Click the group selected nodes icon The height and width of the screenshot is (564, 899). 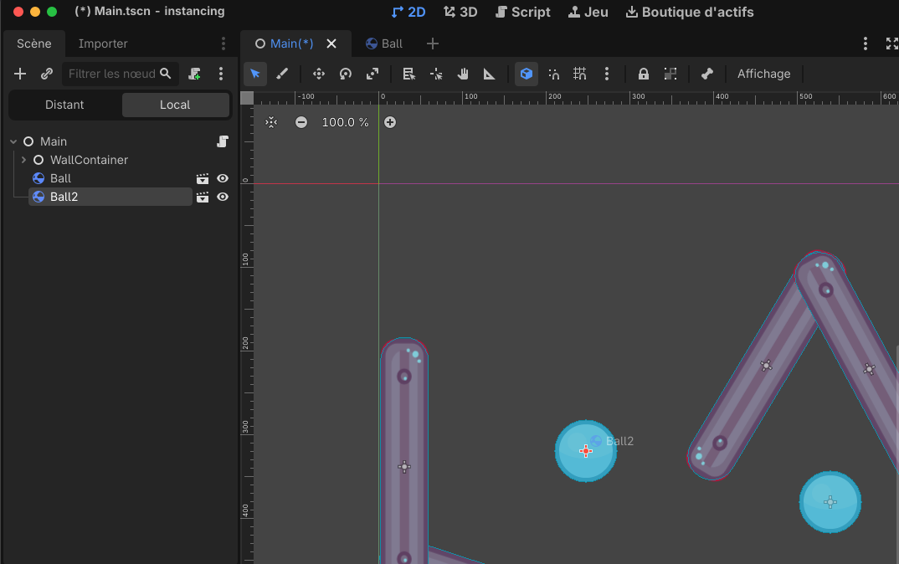670,74
